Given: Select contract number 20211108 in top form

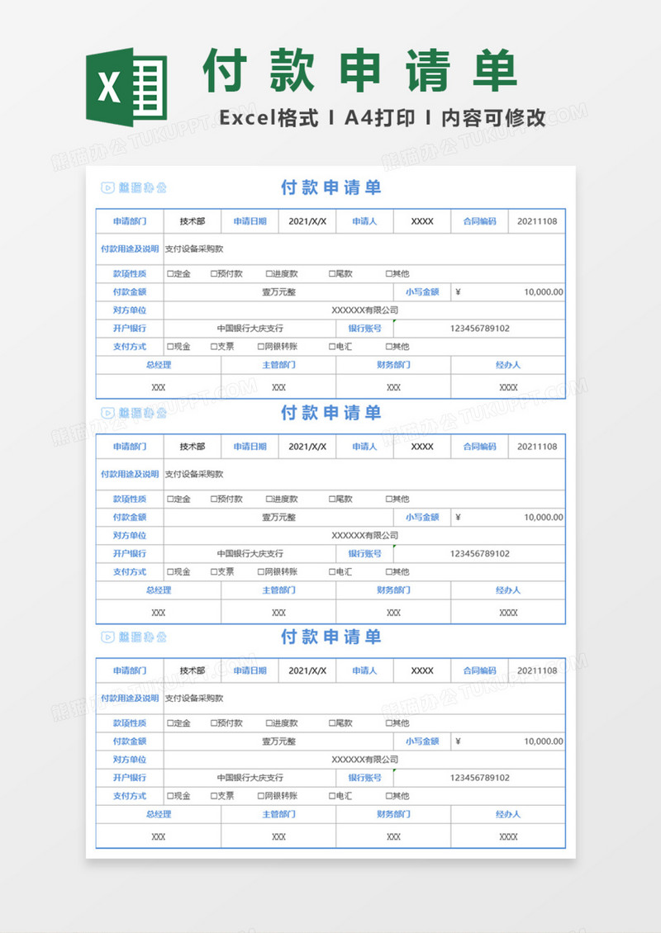Looking at the screenshot, I should (537, 221).
